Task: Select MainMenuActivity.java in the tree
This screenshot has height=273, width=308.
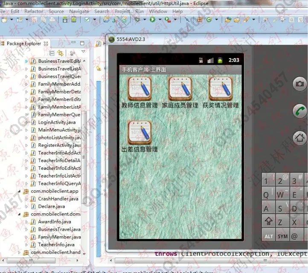Action: 59,130
